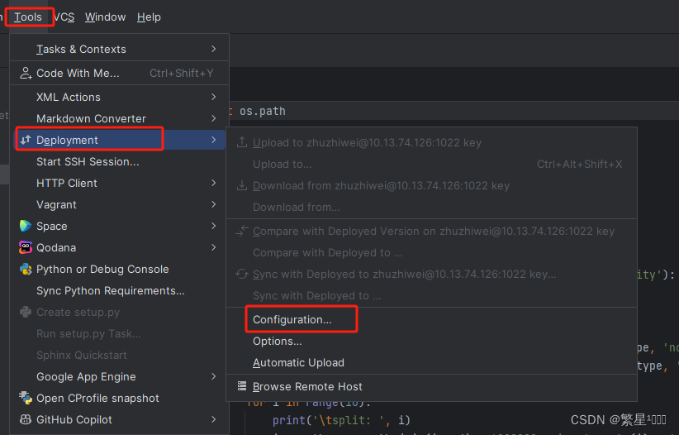Expand Qodana submenu arrow
Viewport: 679px width, 435px height.
(213, 247)
